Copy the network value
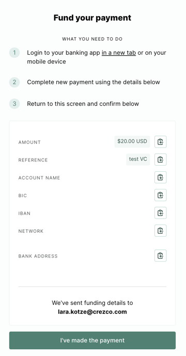Viewport: 186px width, 356px height. tap(161, 231)
